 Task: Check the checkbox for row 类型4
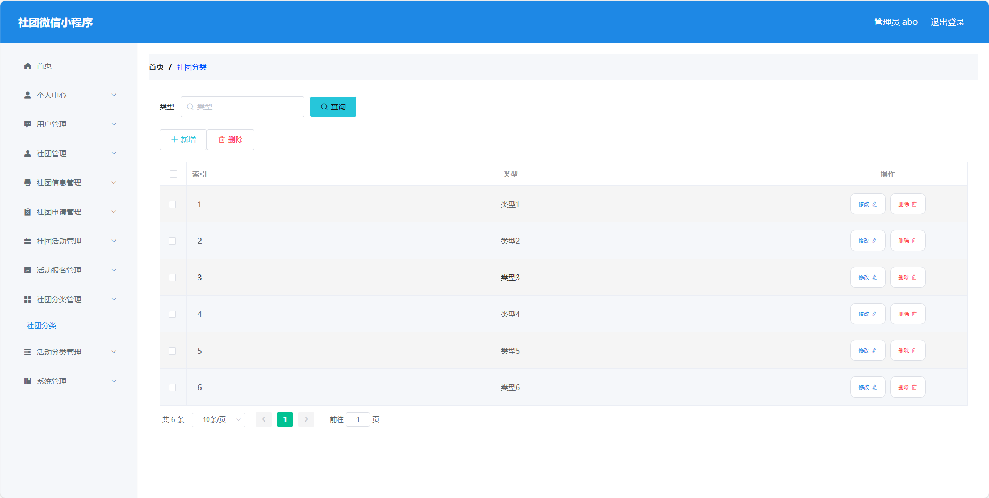(172, 314)
